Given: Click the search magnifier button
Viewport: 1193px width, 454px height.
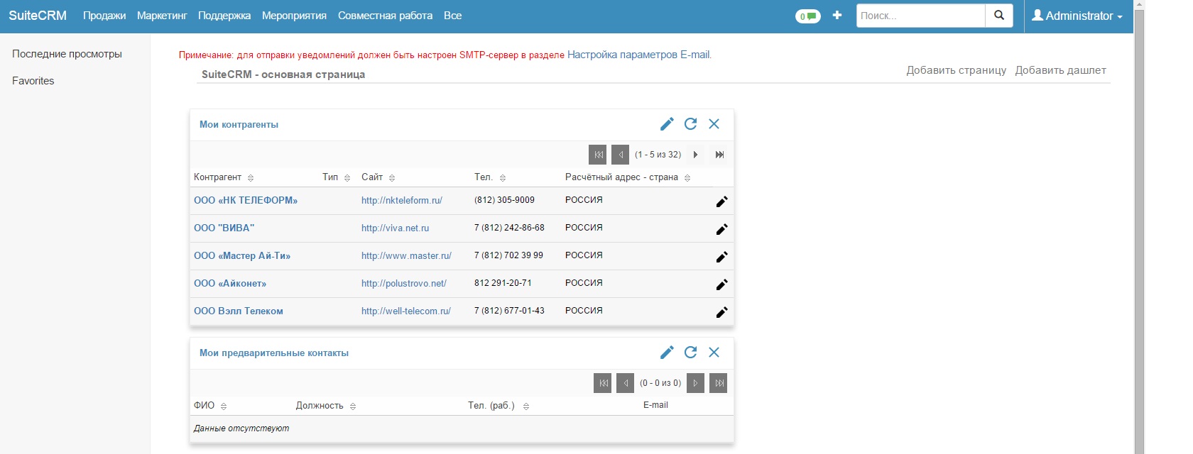Looking at the screenshot, I should (999, 15).
